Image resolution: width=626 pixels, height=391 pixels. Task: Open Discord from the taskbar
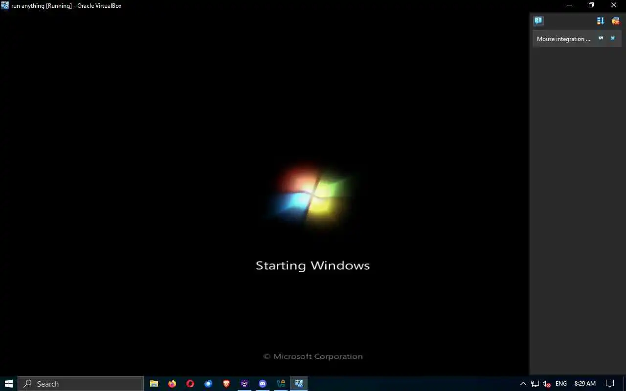point(263,384)
